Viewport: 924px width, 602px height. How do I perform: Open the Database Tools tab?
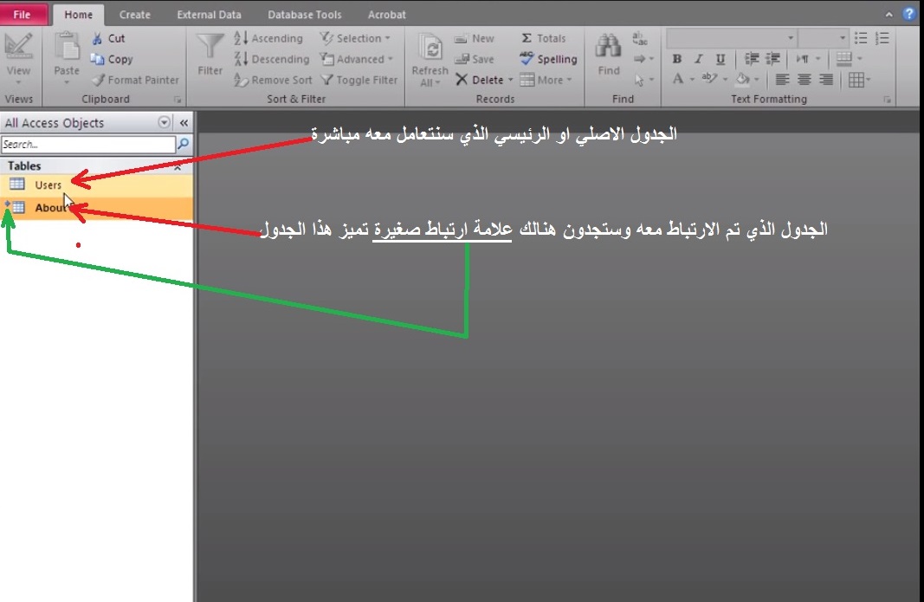pyautogui.click(x=305, y=15)
